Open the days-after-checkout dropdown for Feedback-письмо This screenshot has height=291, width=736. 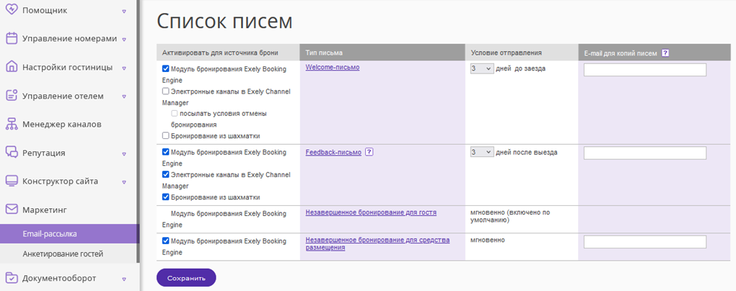pyautogui.click(x=481, y=152)
